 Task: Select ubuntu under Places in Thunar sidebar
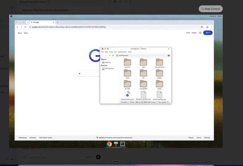pos(106,62)
